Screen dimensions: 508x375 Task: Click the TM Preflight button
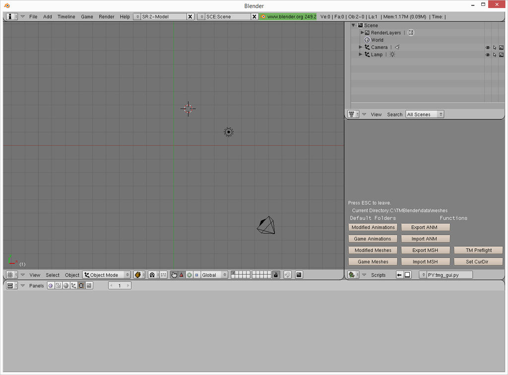[478, 250]
